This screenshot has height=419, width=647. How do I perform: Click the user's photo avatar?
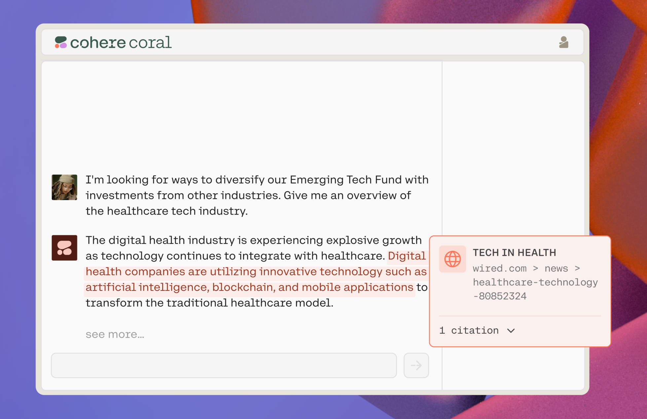coord(64,187)
